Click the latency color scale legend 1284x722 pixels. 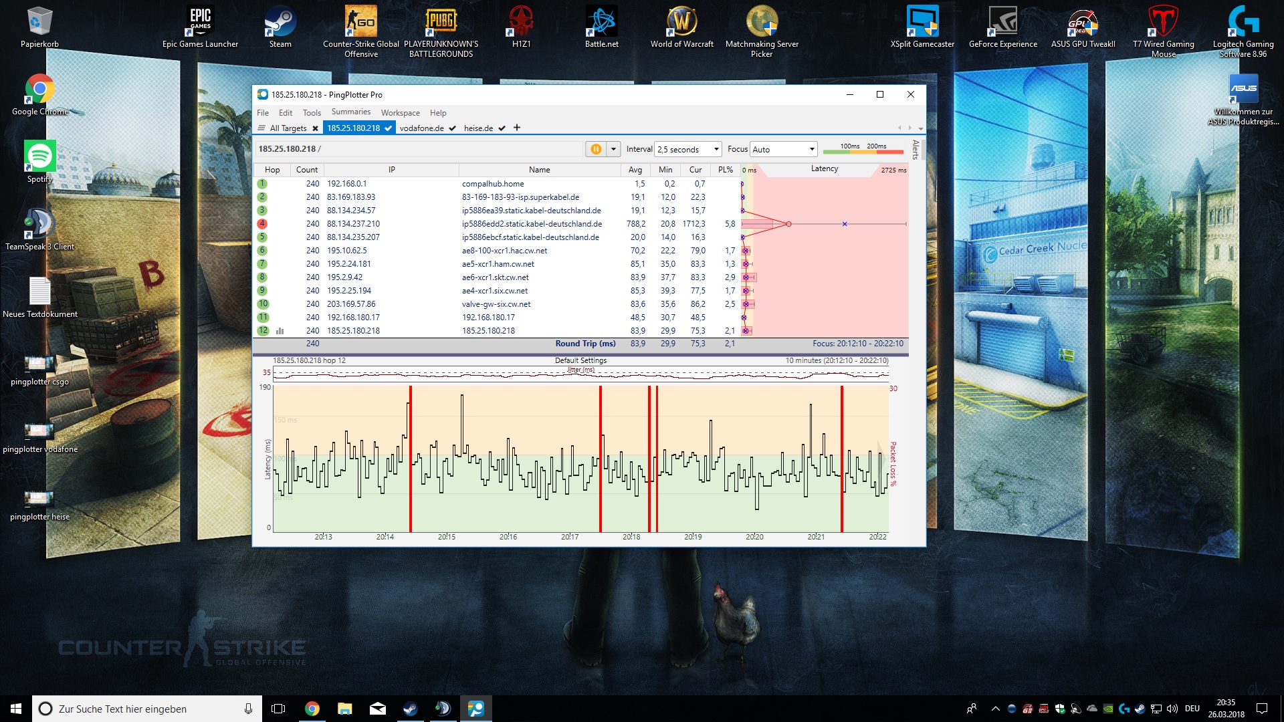(x=863, y=149)
